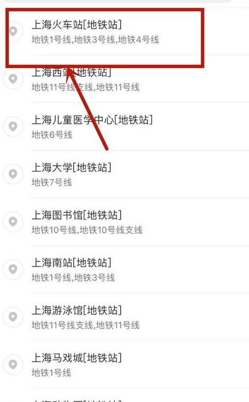
Task: Tap location pin beside 上海火车站
Action: 13,31
